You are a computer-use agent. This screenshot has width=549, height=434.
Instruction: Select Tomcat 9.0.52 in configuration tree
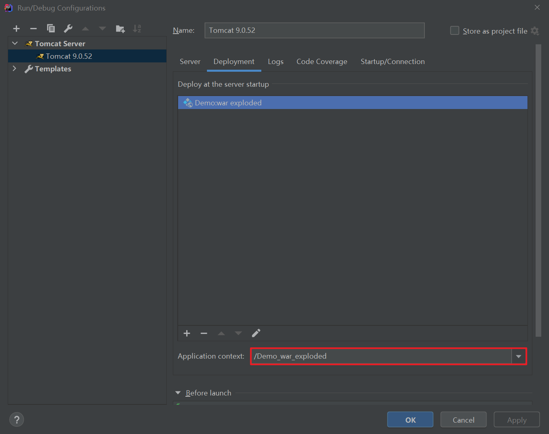tap(87, 56)
